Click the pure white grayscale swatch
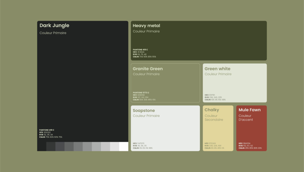304x172 pixels. pos(124,147)
